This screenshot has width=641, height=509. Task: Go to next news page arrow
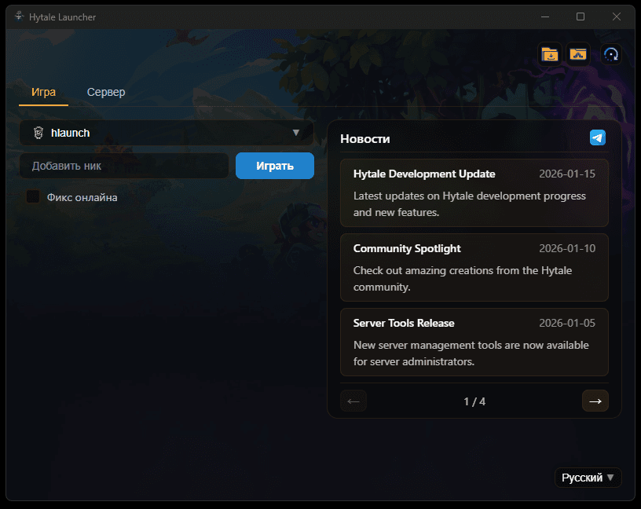[595, 401]
